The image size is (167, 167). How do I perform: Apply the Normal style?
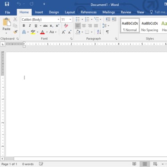point(130,26)
